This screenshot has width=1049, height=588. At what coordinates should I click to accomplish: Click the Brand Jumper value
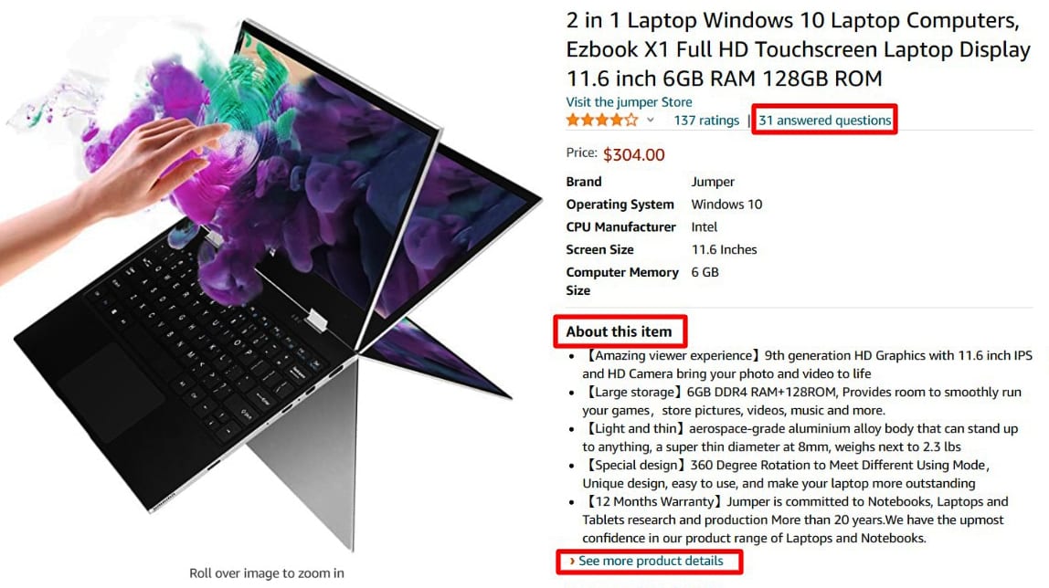click(x=713, y=182)
